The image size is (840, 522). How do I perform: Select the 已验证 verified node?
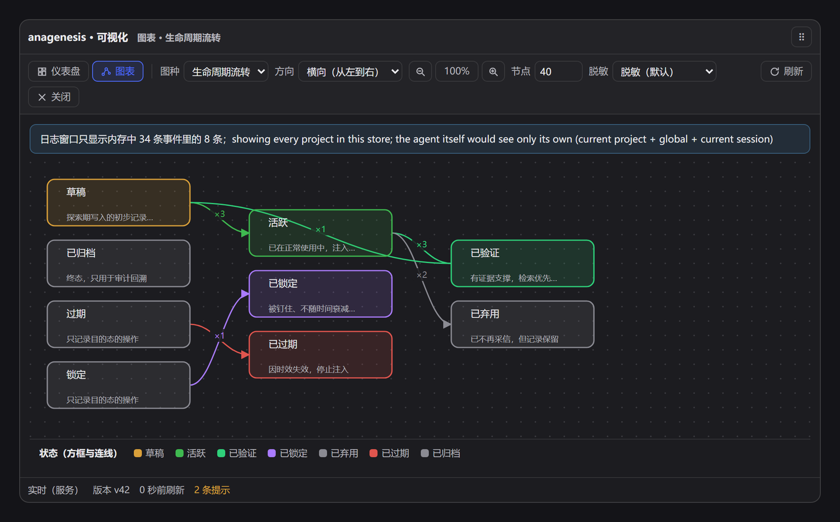pos(522,264)
